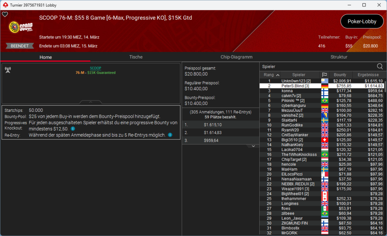Switch to the Tische tab

click(x=136, y=57)
